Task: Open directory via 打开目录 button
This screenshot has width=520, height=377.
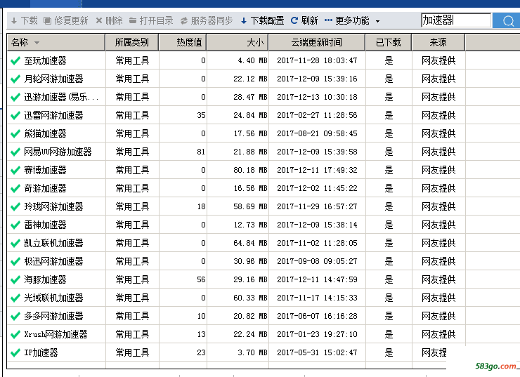Action: click(151, 21)
